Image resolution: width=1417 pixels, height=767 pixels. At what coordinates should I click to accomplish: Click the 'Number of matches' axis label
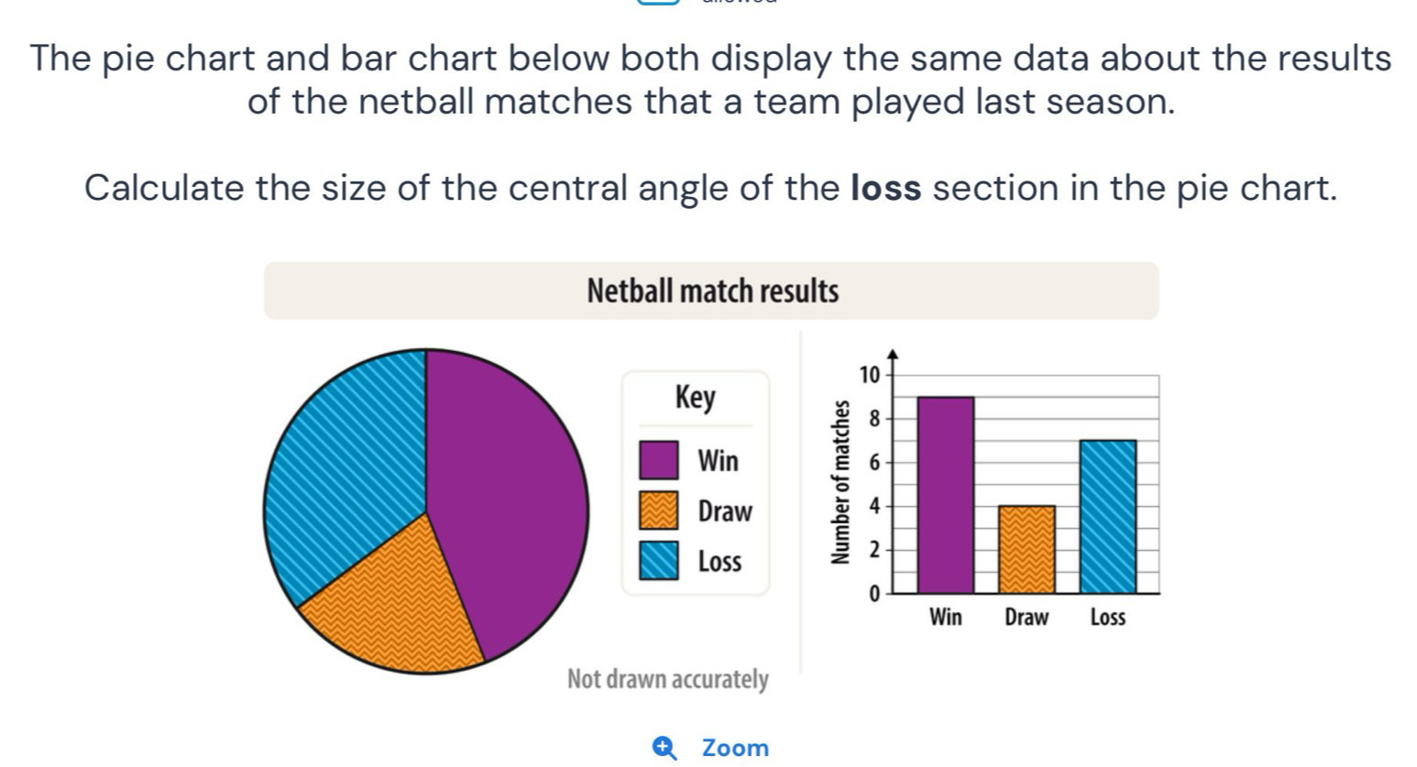point(840,486)
